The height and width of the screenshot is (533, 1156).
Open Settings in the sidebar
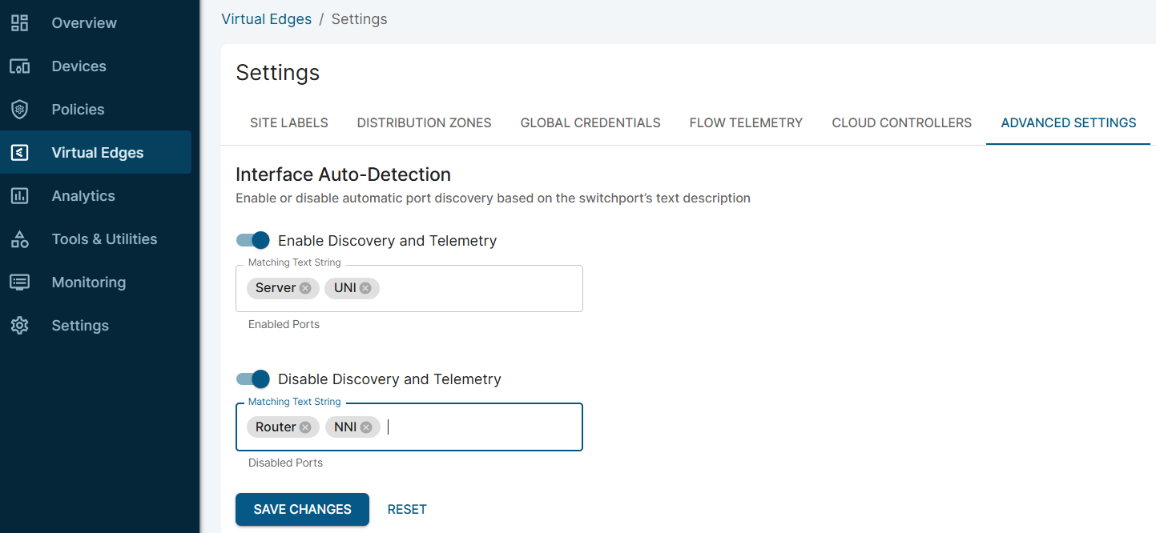point(95,326)
